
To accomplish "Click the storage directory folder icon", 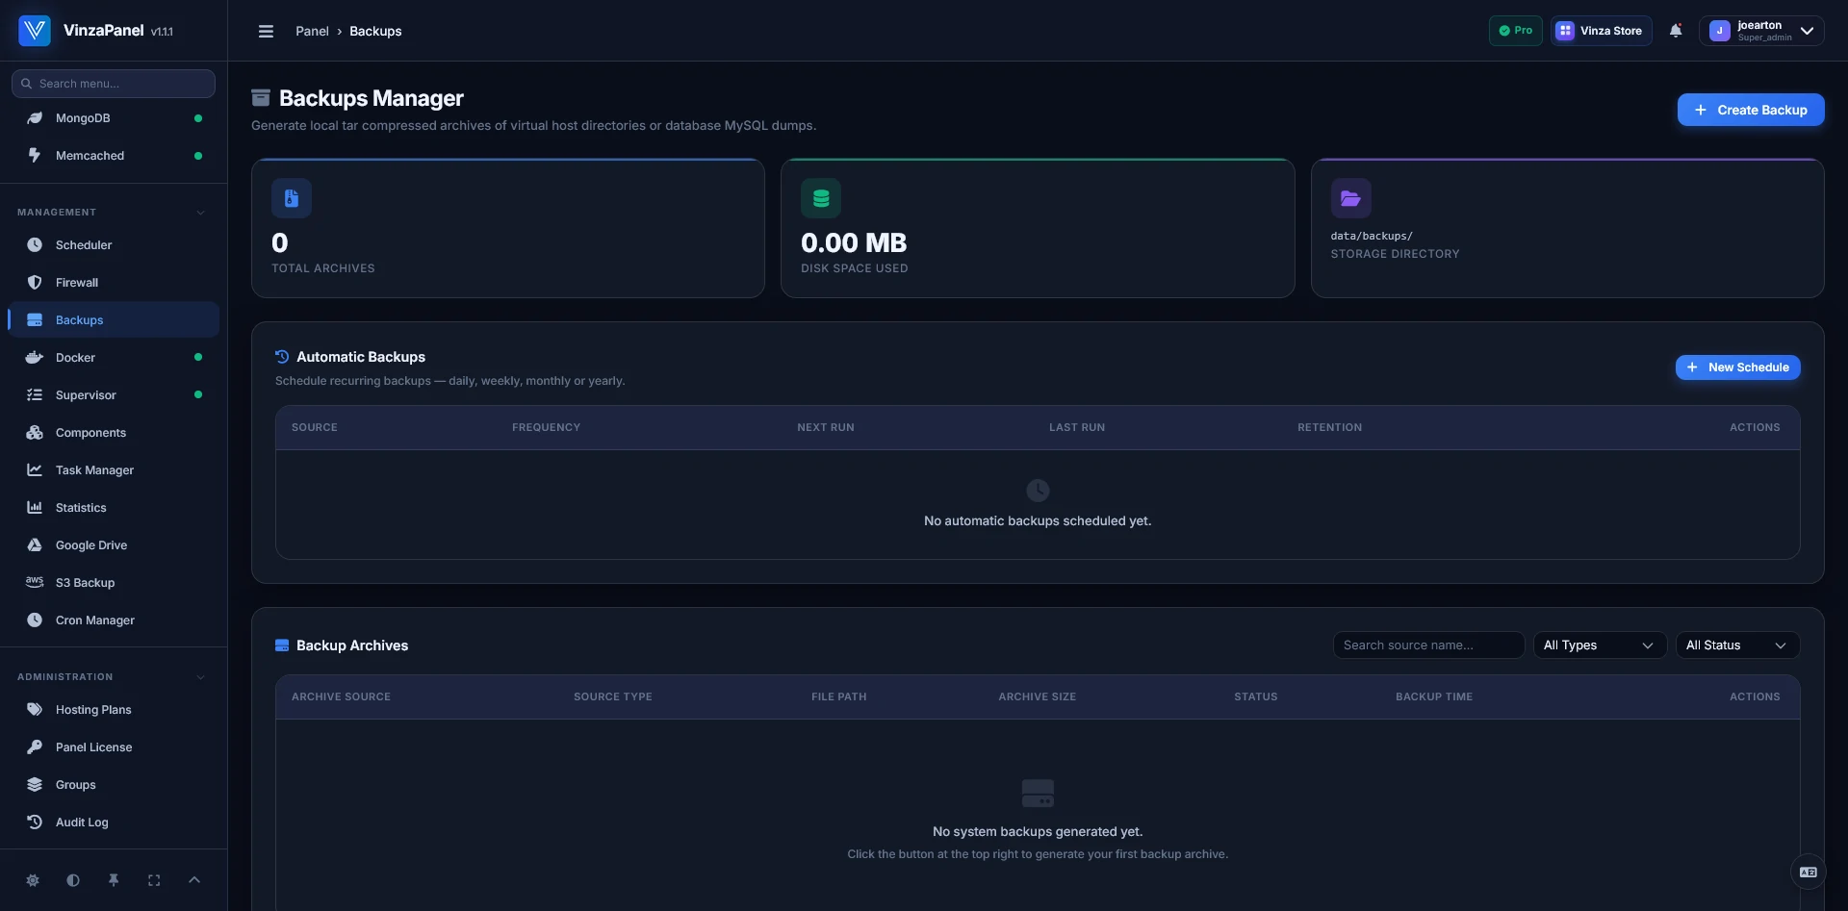I will (x=1351, y=198).
